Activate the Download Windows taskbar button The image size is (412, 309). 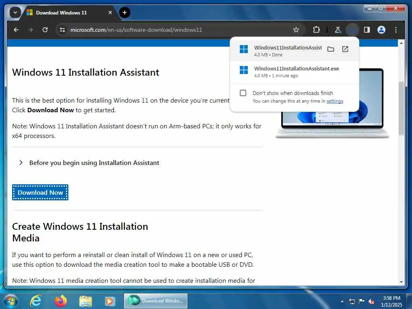coord(156,301)
